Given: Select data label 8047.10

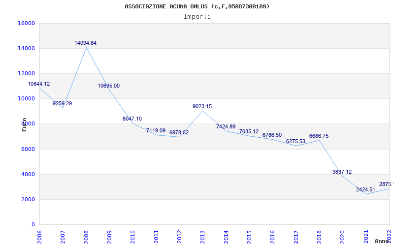Looking at the screenshot, I should pyautogui.click(x=132, y=119).
